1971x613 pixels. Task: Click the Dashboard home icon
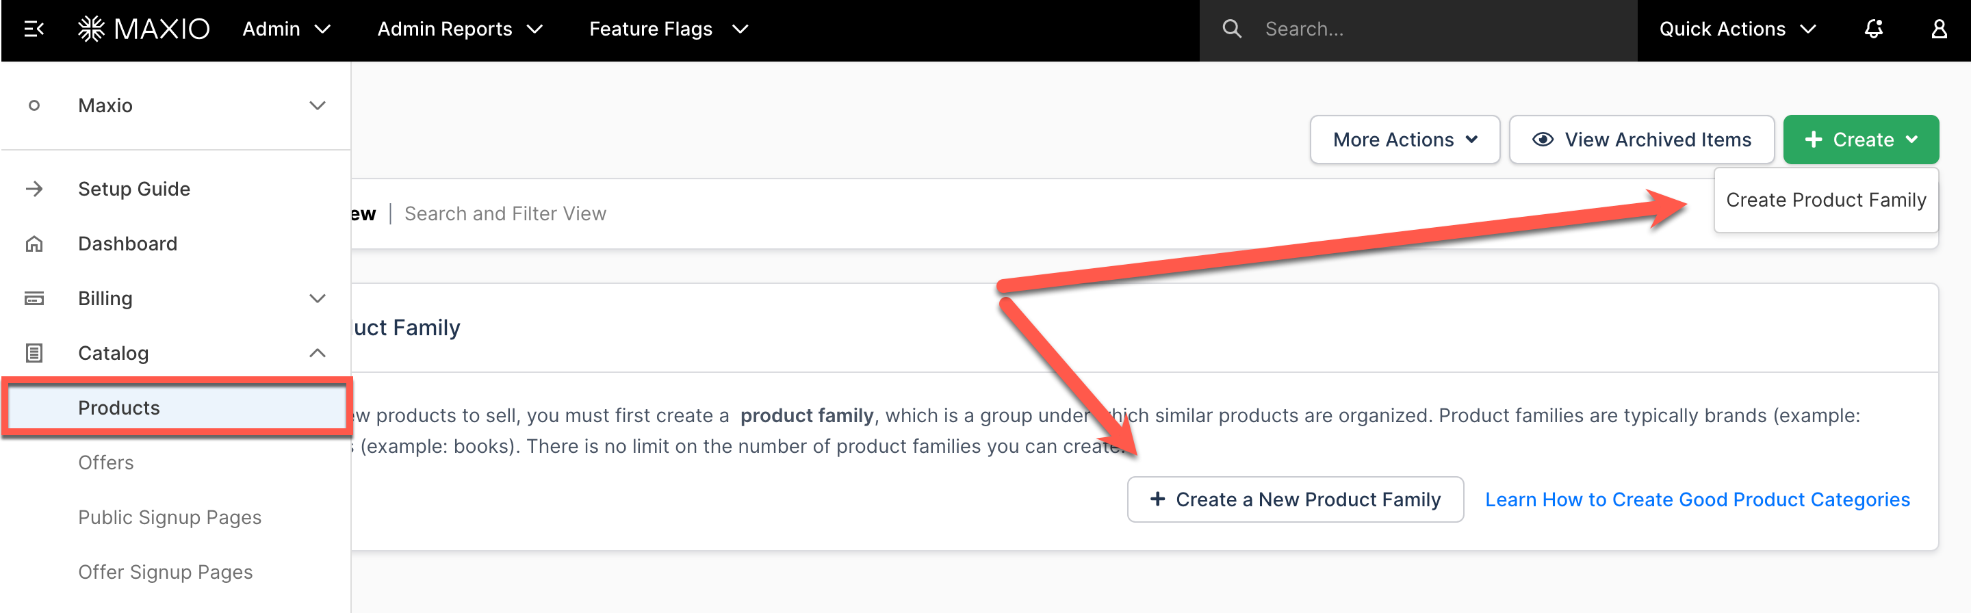point(34,244)
